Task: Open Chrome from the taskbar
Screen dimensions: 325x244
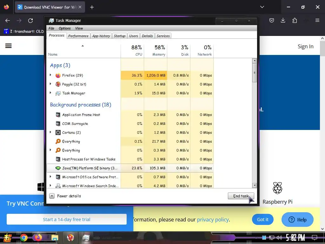Action: coord(23,238)
